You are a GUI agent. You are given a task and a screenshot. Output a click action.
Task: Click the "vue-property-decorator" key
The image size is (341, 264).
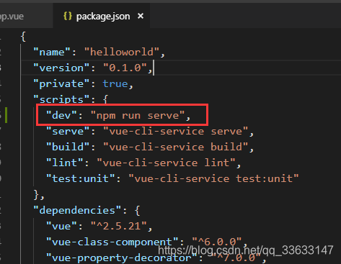point(122,258)
